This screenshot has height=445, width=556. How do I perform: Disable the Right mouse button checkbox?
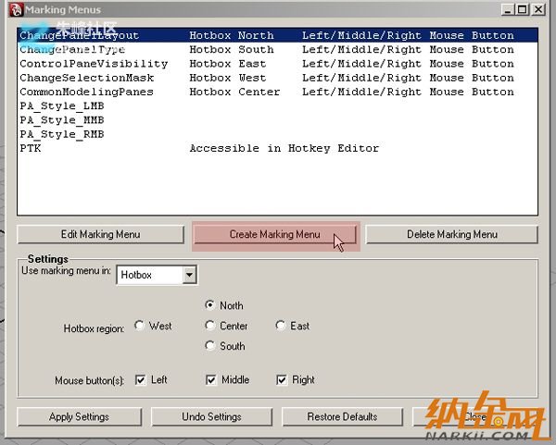click(x=282, y=379)
